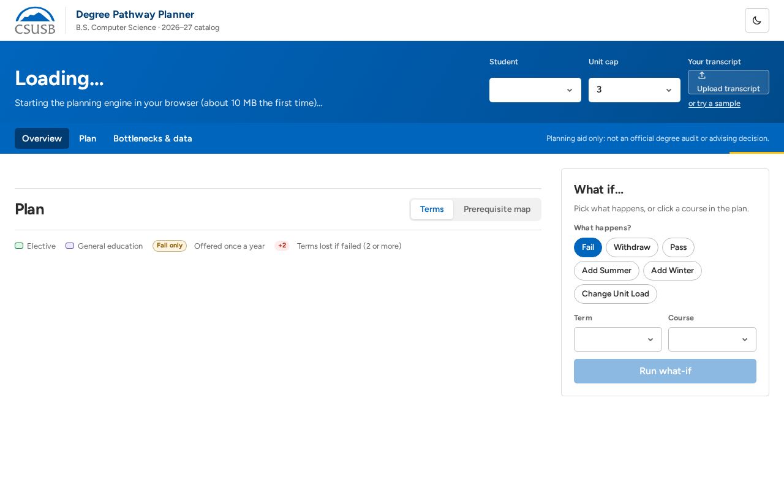Click the Run what-if button
The height and width of the screenshot is (490, 784).
(x=665, y=371)
